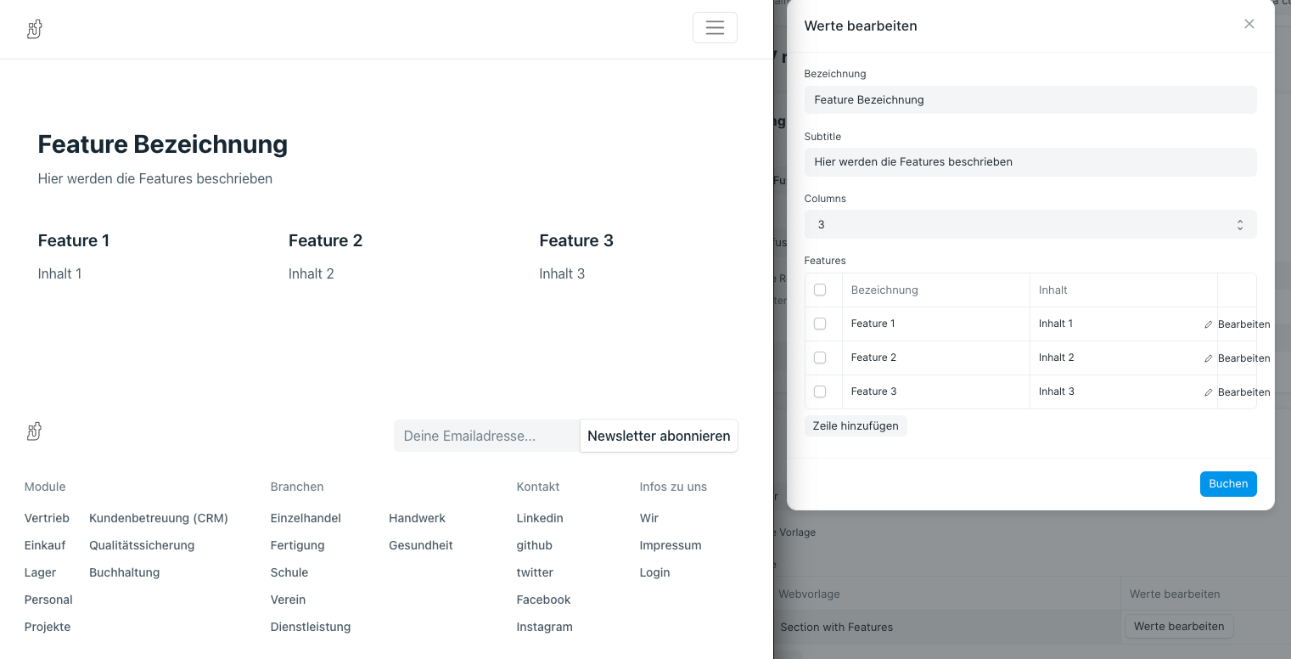Click the footer logo icon
Screen dimensions: 1291x659
35,431
